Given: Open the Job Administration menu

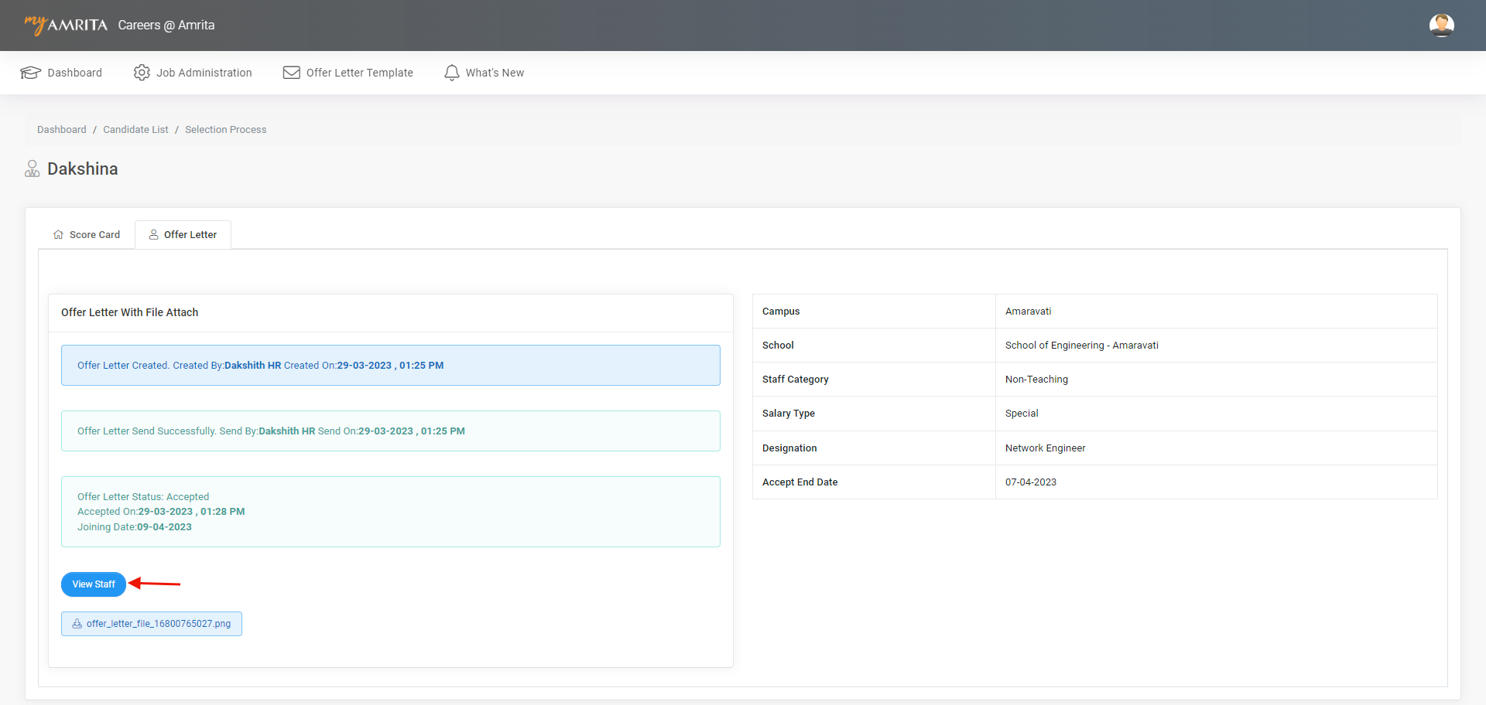Looking at the screenshot, I should (x=204, y=73).
